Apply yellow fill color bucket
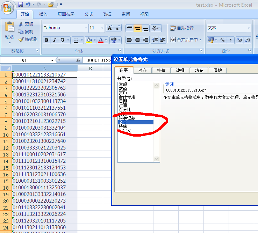The height and width of the screenshot is (233, 258). coord(89,40)
